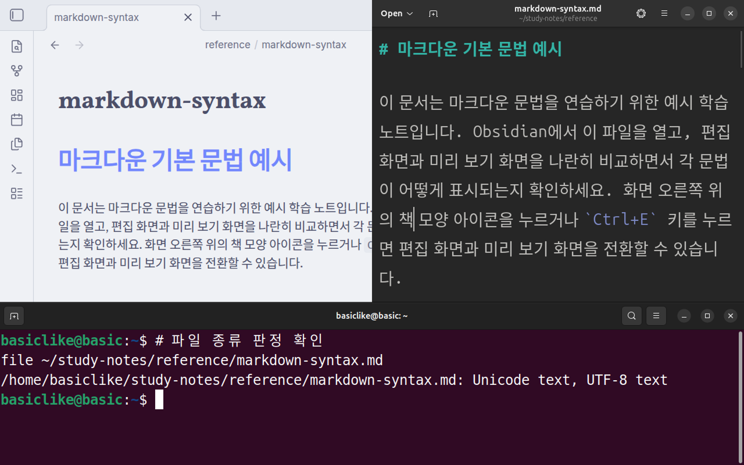
Task: Click the green # 마크다운 기본 문법 예시 heading line in Text Editor
Action: (471, 49)
